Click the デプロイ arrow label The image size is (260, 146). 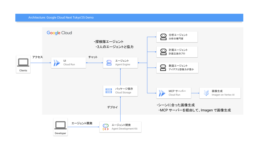click(x=112, y=107)
